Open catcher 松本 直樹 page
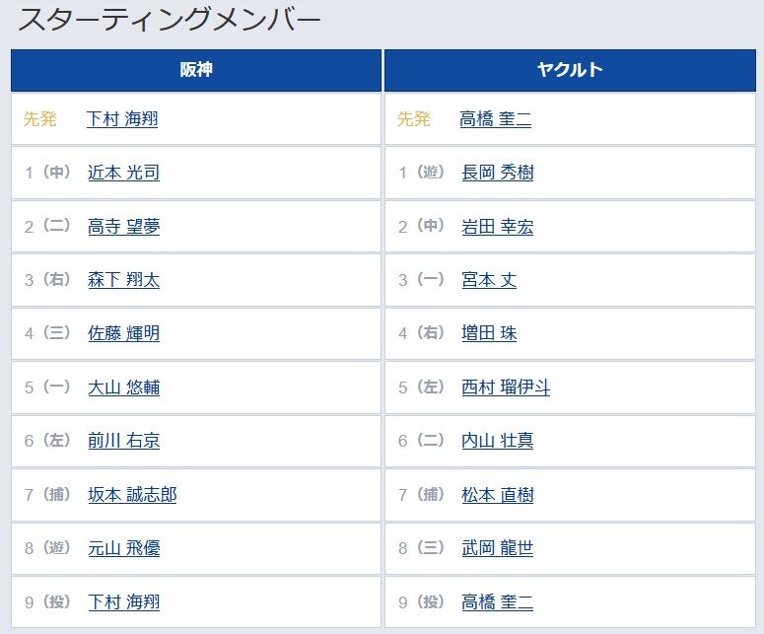The image size is (764, 634). [x=498, y=495]
